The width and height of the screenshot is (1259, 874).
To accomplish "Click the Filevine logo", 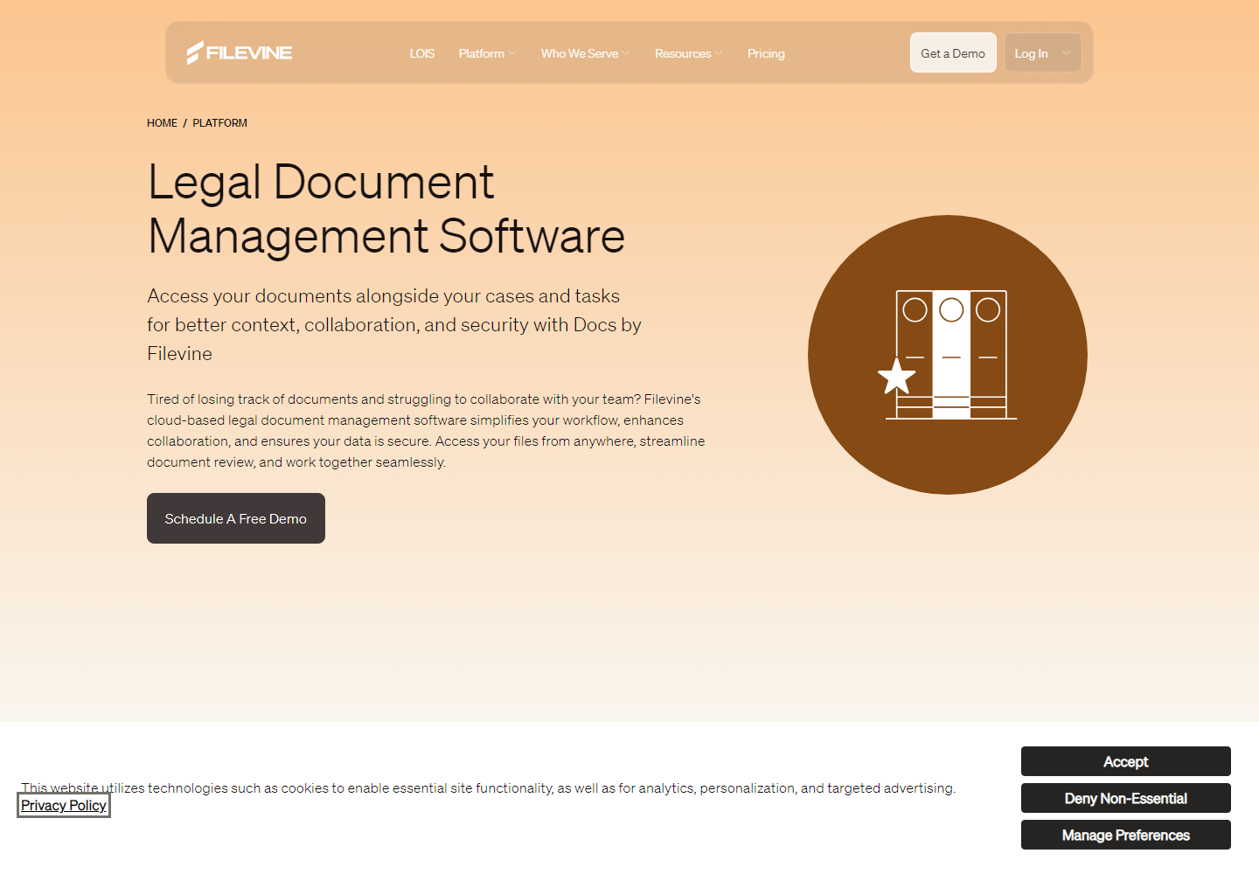I will tap(240, 52).
